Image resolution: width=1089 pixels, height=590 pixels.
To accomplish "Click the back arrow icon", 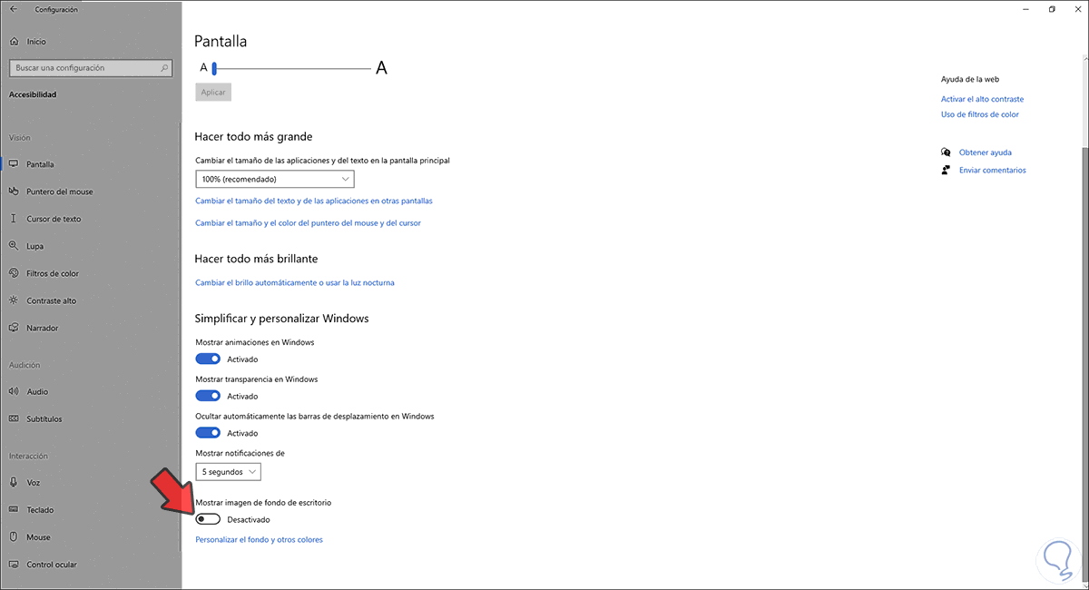I will (x=14, y=9).
